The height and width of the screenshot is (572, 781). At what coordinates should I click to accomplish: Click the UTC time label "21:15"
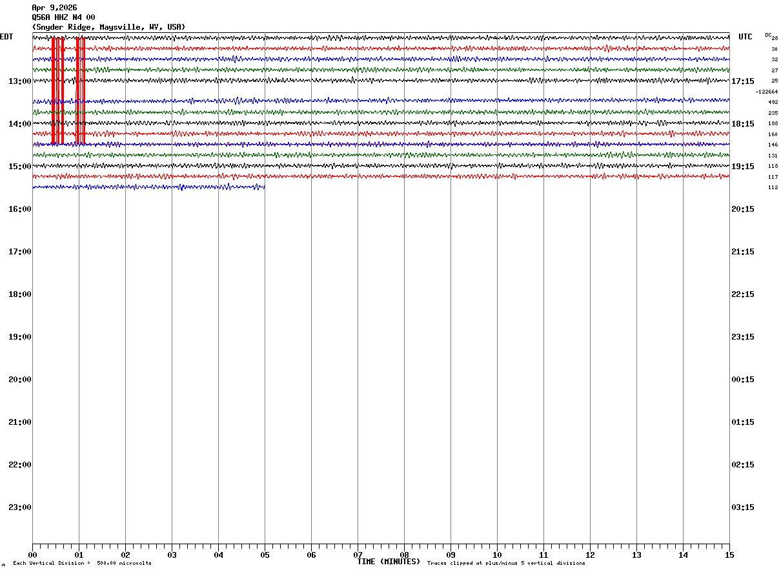click(x=743, y=252)
